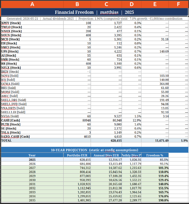189x204 pixels.
Task: Click total dividends 11,671.49
Action: (155, 141)
